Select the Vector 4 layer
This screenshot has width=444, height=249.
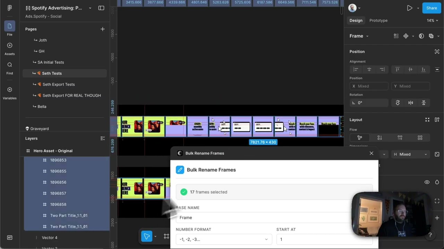point(50,238)
